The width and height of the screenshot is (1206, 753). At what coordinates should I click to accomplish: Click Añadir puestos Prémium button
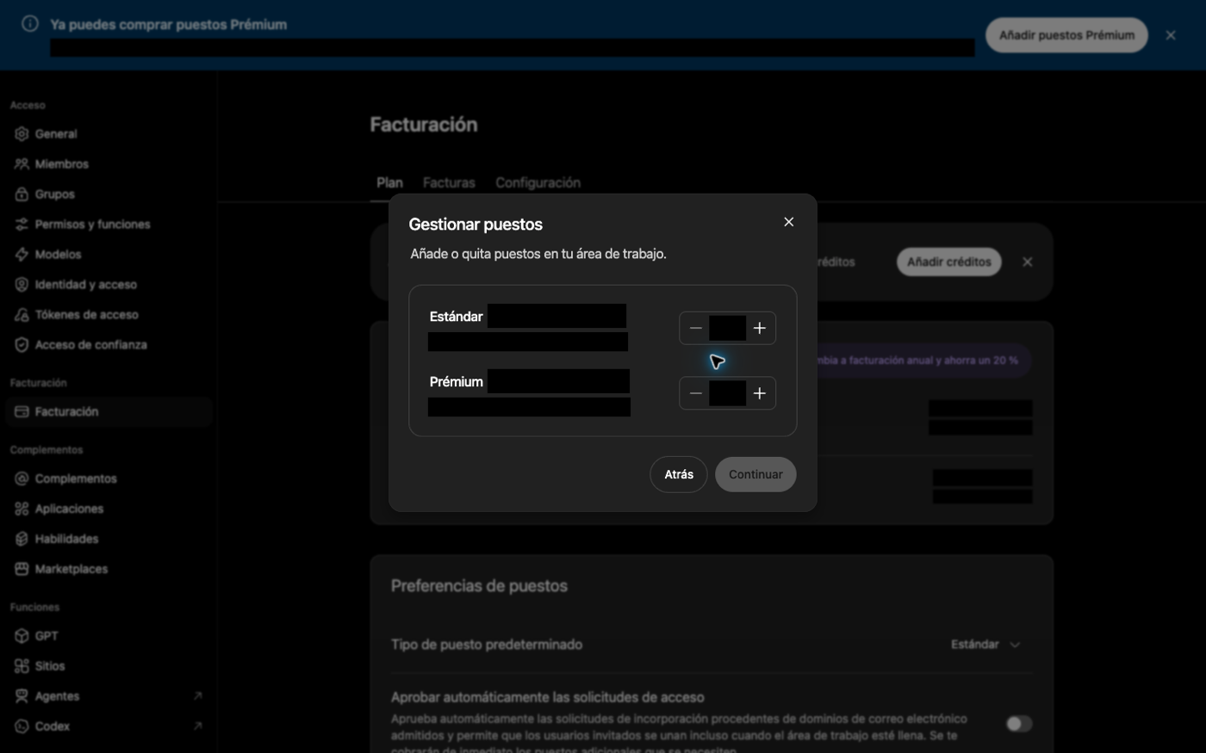tap(1066, 35)
